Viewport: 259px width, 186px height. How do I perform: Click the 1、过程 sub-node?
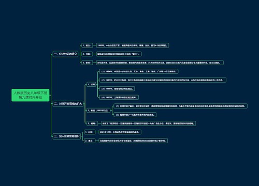coord(91,84)
